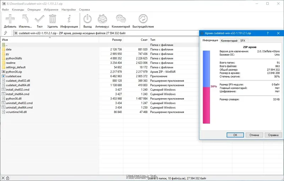The width and height of the screenshot is (284, 181).
Task: Switch to the SFX tab in dialog
Action: tap(243, 41)
